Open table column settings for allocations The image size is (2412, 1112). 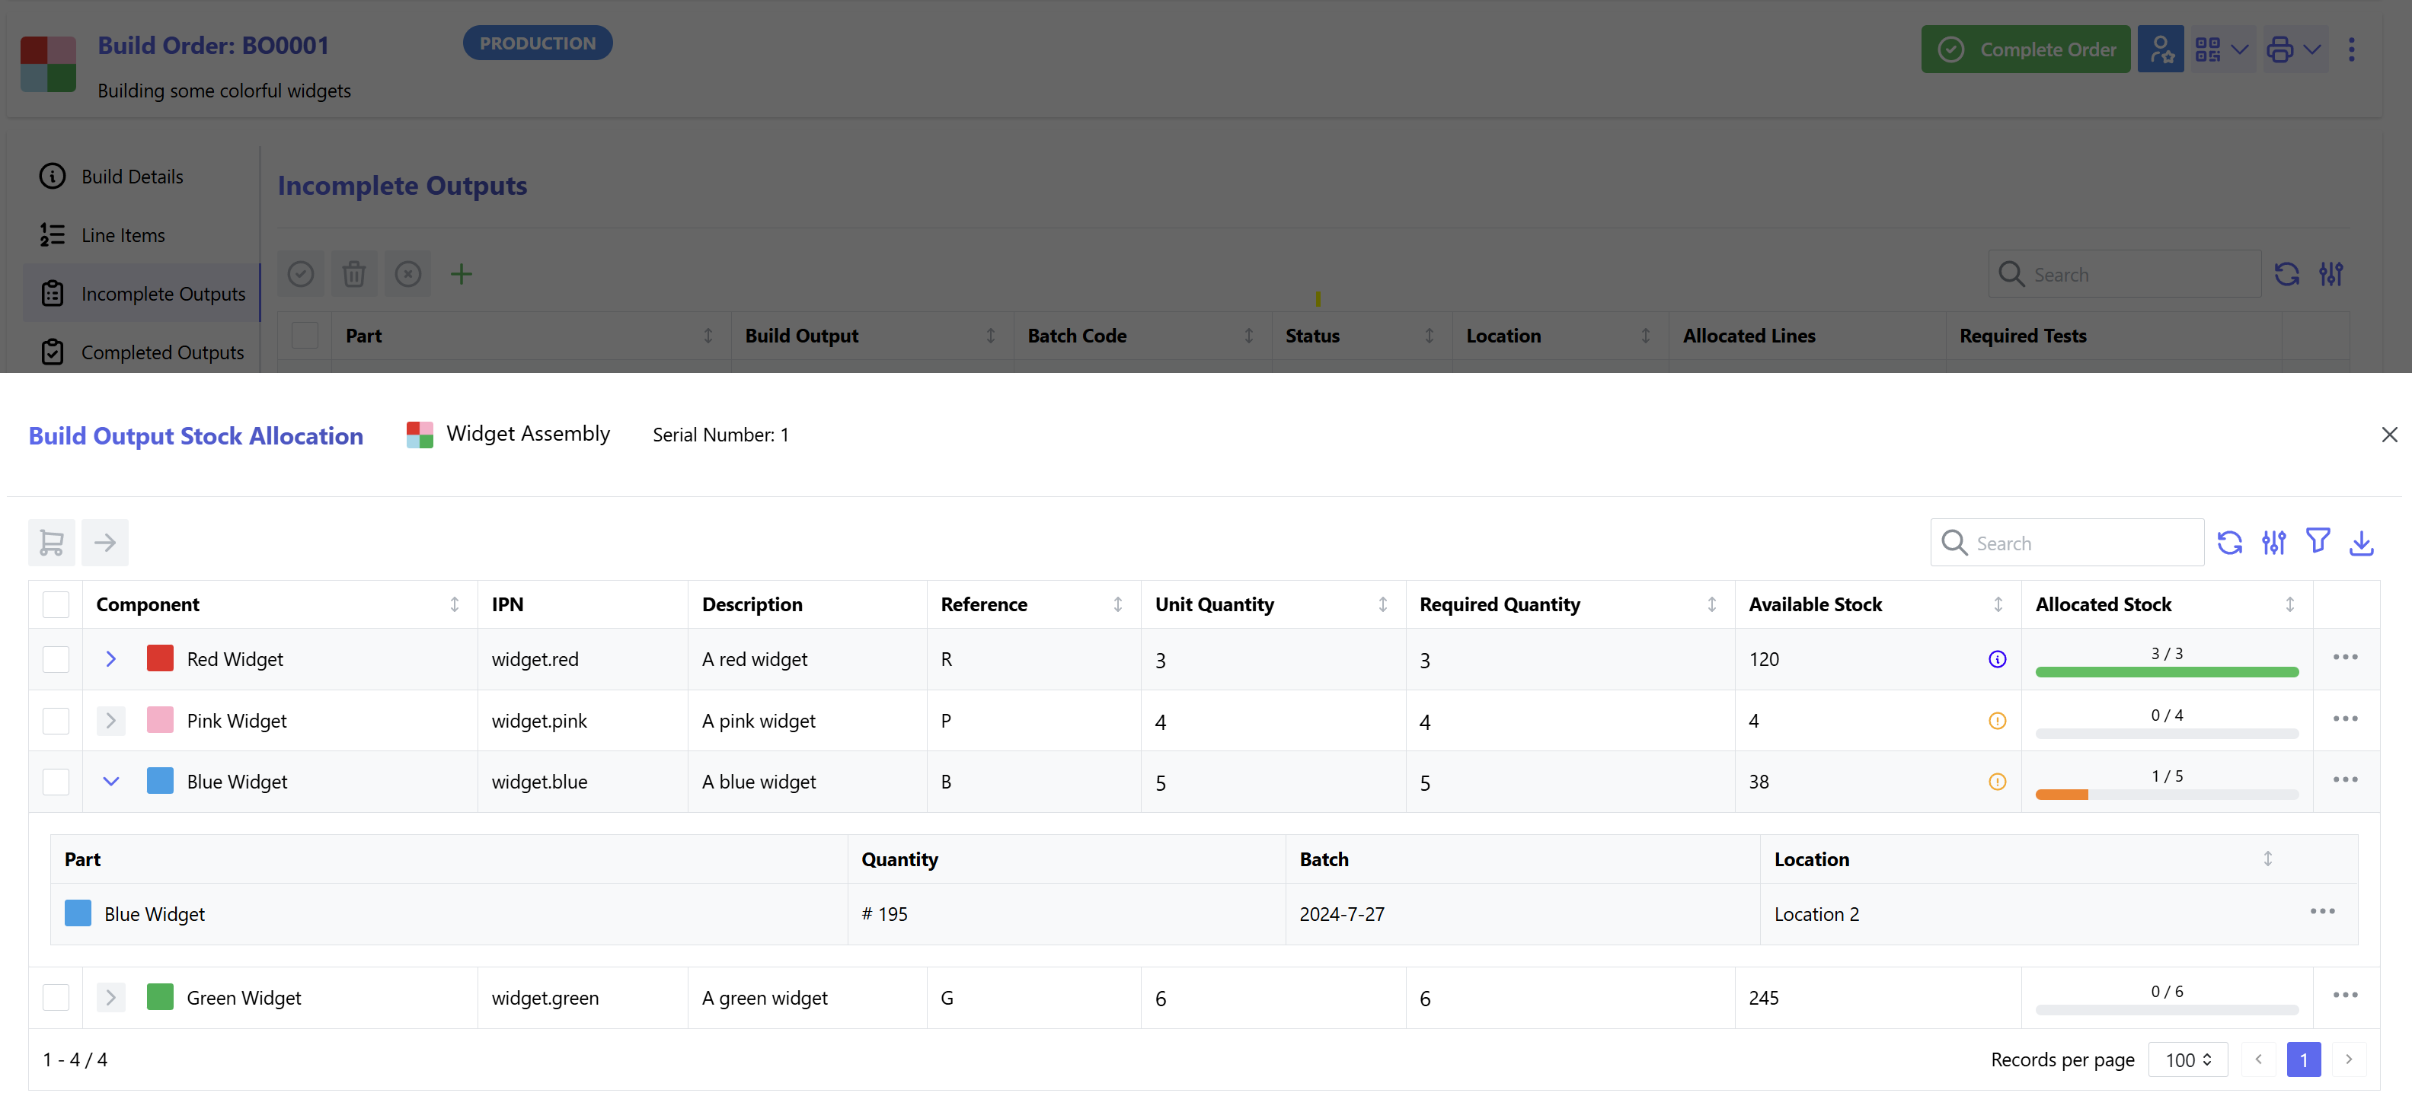pyautogui.click(x=2274, y=542)
